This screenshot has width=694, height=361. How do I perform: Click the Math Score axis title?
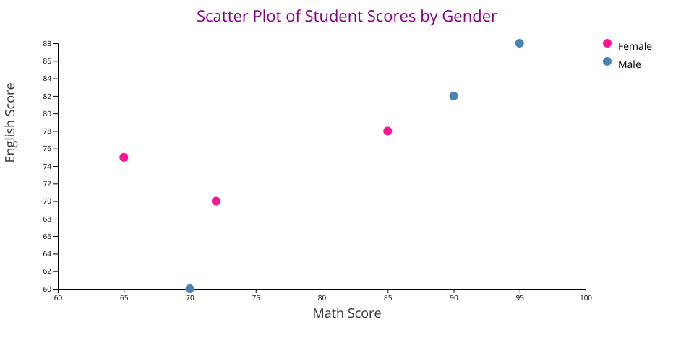pos(347,313)
